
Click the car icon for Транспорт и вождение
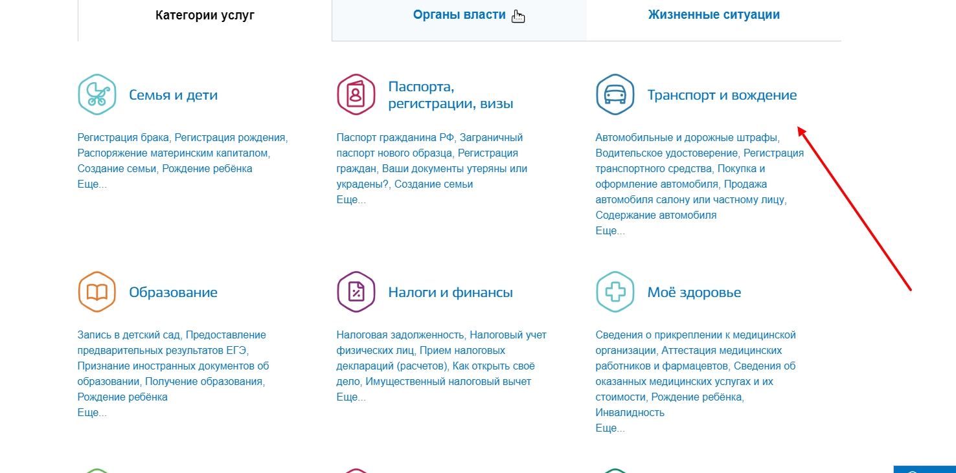(x=615, y=94)
